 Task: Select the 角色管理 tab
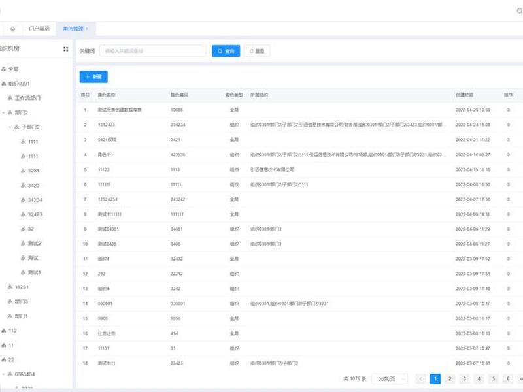click(73, 29)
